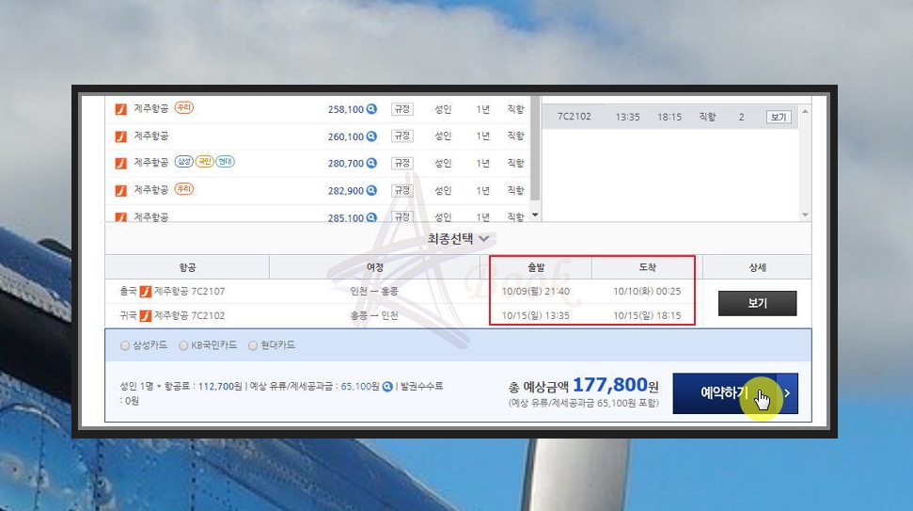The width and height of the screenshot is (913, 511).
Task: Click Jeju Air logo in 258,100 row
Action: [x=121, y=109]
